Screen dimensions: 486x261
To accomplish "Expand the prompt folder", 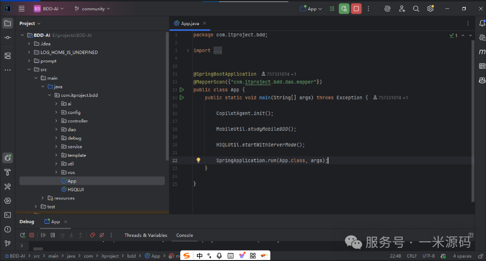I will tap(29, 61).
